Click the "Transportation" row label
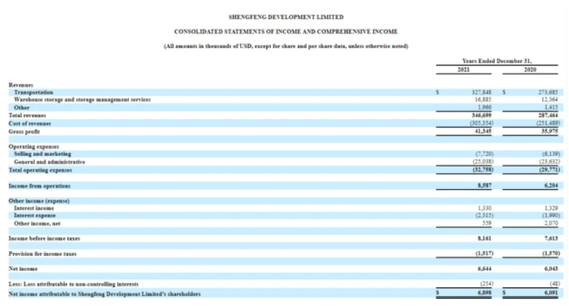Screen dimensions: 569x306 point(34,93)
